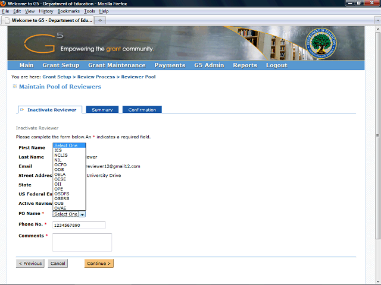Click into the Comments text area

[82, 242]
